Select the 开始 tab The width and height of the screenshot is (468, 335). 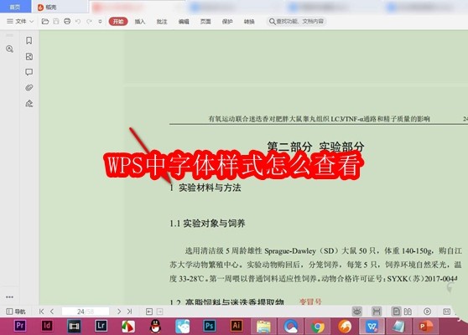(x=118, y=22)
